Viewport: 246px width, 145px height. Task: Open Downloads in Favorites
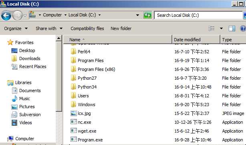26,58
